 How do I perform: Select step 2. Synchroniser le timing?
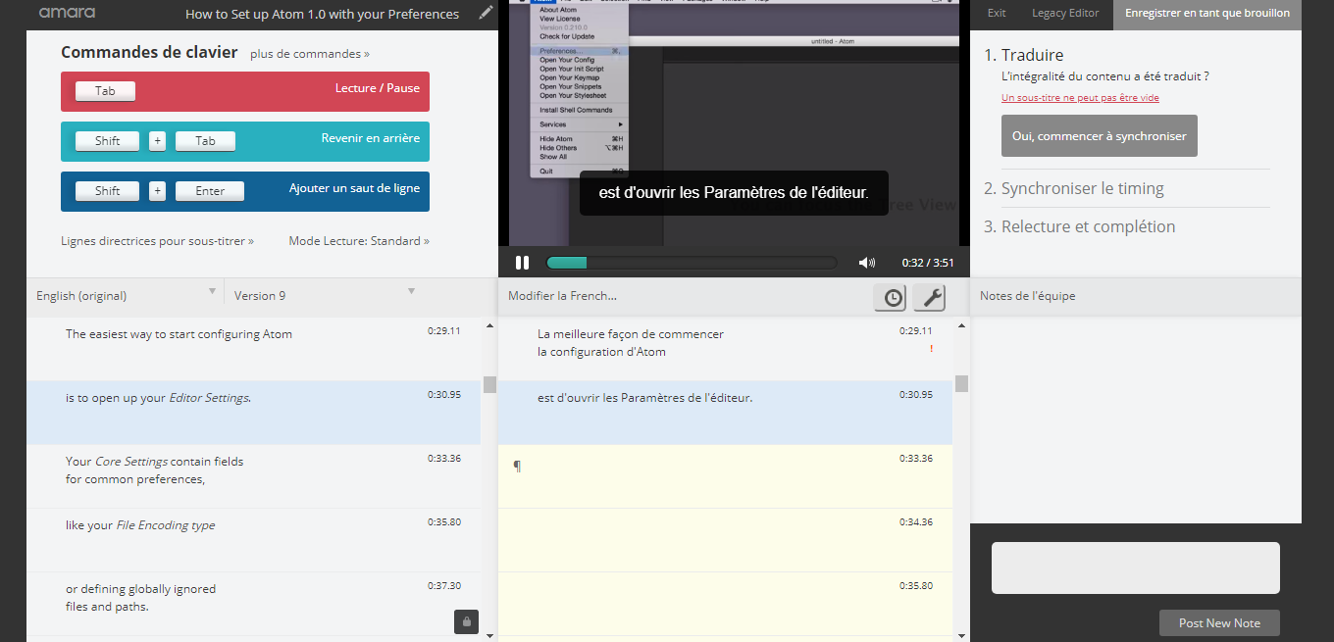[x=1074, y=189]
